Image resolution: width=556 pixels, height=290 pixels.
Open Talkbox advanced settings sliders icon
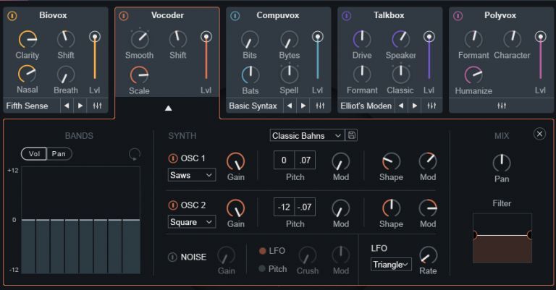click(431, 106)
